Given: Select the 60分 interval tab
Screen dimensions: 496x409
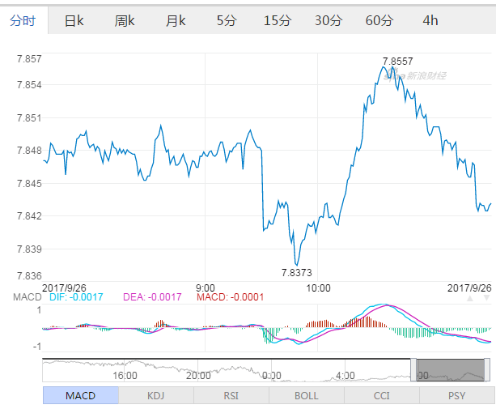Looking at the screenshot, I should [379, 21].
